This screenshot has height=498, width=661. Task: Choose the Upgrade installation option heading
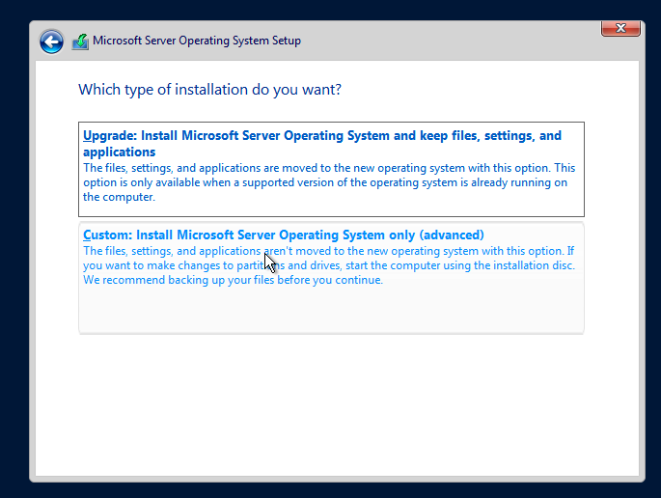pyautogui.click(x=322, y=144)
